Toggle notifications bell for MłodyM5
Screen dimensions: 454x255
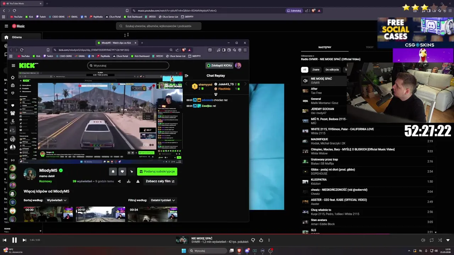click(113, 171)
